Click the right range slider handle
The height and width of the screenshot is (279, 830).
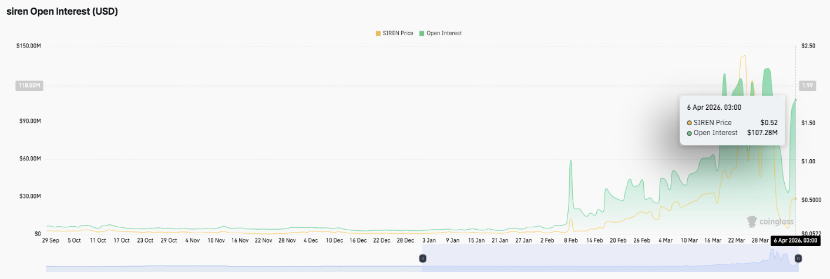point(798,258)
